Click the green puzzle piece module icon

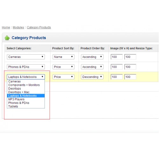coord(7,38)
